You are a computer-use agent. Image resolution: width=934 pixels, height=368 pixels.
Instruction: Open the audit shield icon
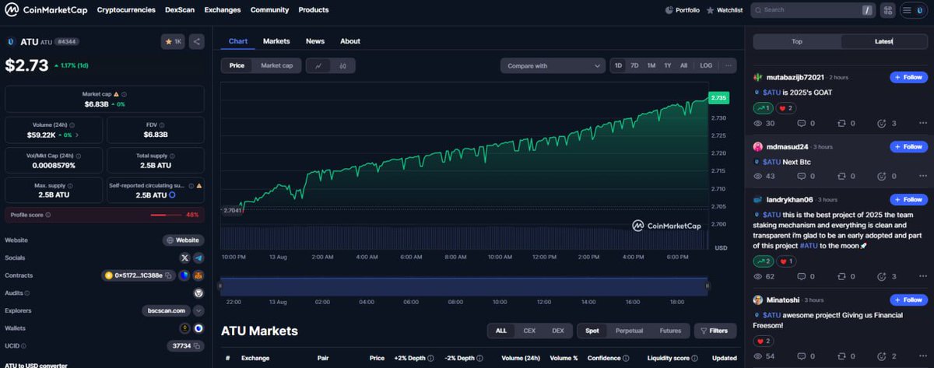tap(198, 293)
